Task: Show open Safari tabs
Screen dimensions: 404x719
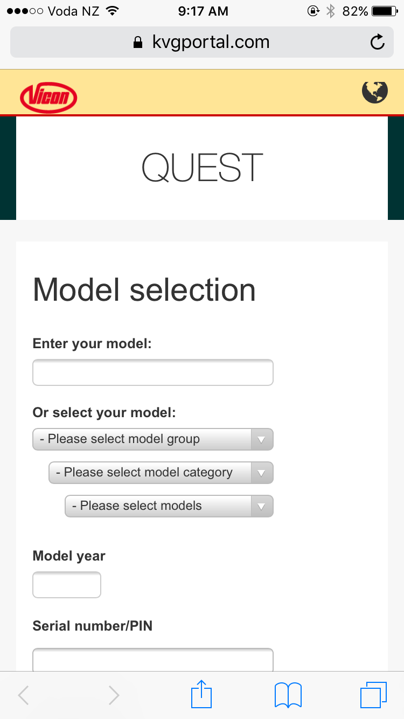Action: (374, 695)
